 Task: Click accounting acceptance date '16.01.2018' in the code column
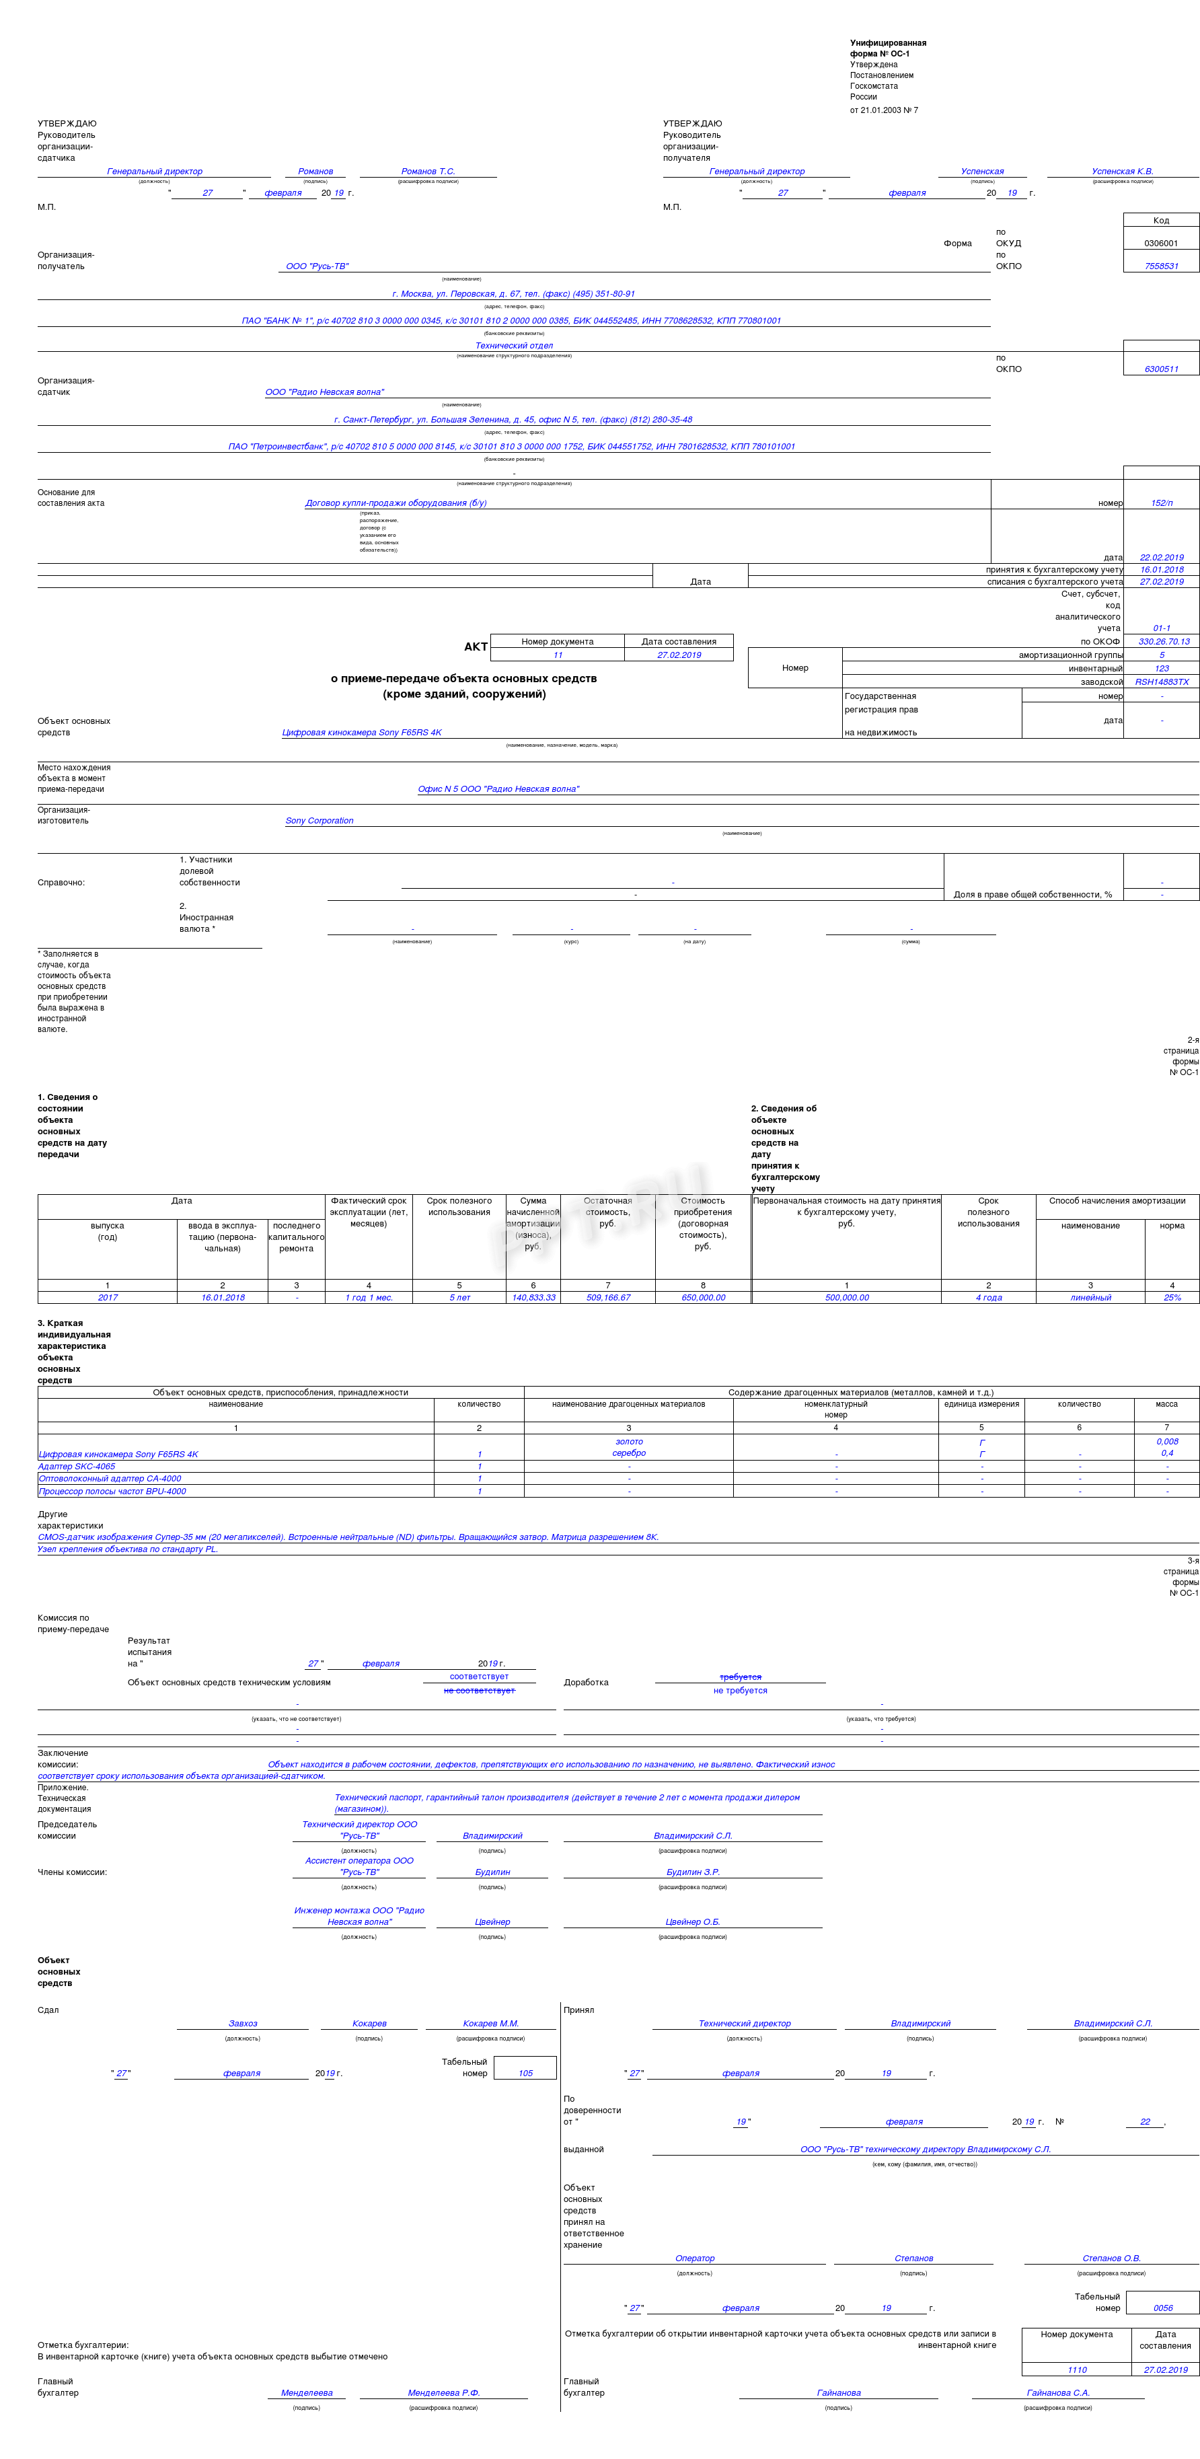pyautogui.click(x=1161, y=570)
